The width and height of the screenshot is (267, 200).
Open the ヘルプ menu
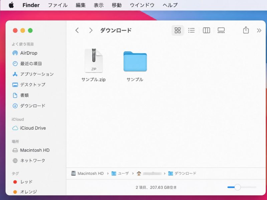point(170,5)
